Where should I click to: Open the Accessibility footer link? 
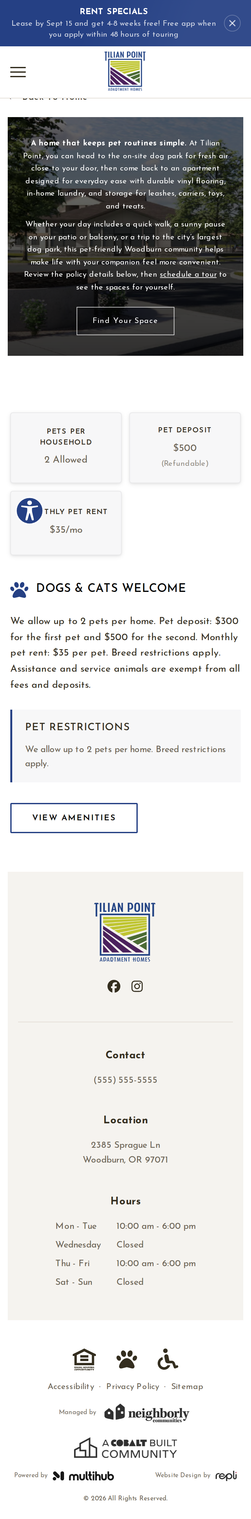[71, 1386]
